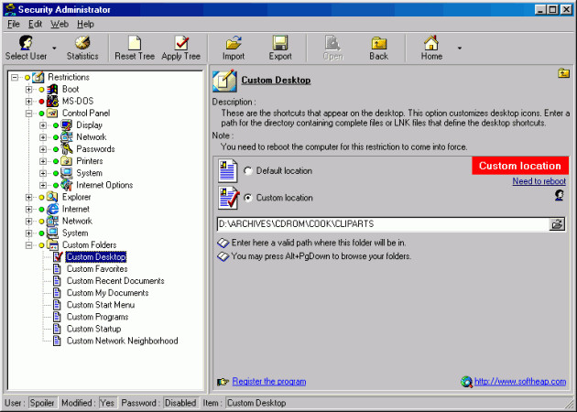Click the Register the program link
Screen dimensions: 577x412
[x=269, y=382]
